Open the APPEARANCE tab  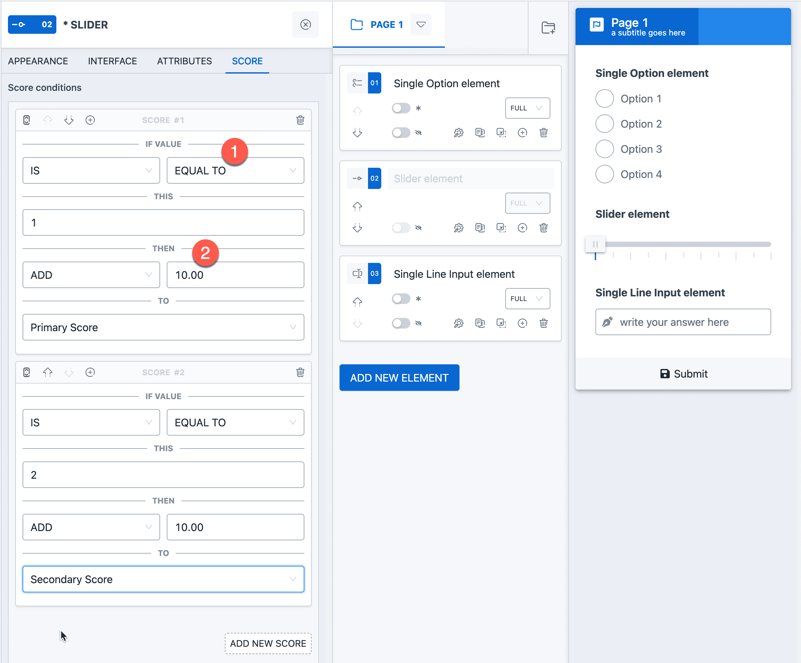click(38, 61)
